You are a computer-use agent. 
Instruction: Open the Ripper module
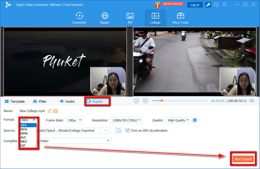(105, 18)
